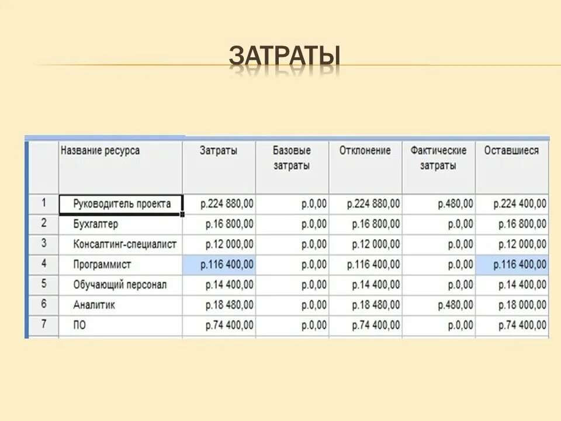Select Отклонение value for ПО

pyautogui.click(x=365, y=326)
